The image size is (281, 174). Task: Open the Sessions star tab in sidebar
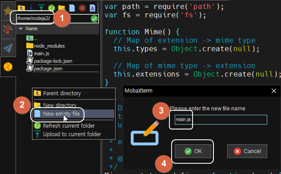click(8, 11)
